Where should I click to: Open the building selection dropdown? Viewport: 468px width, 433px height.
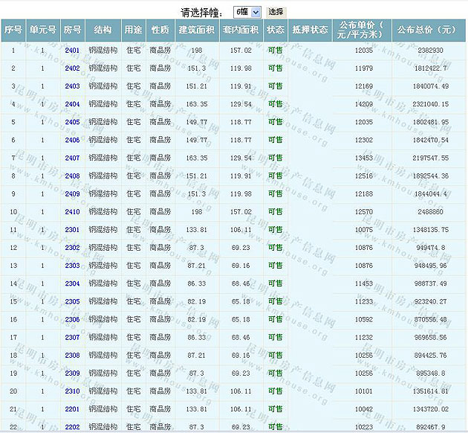[247, 12]
